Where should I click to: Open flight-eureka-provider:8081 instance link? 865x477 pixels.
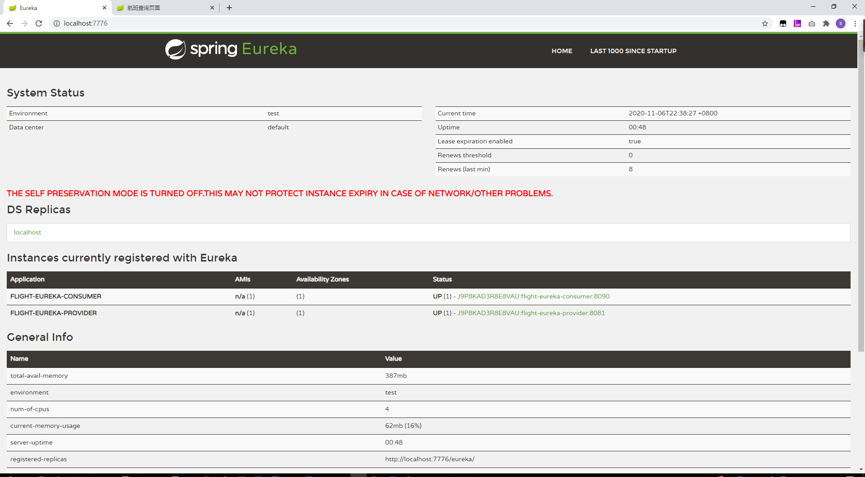[531, 313]
